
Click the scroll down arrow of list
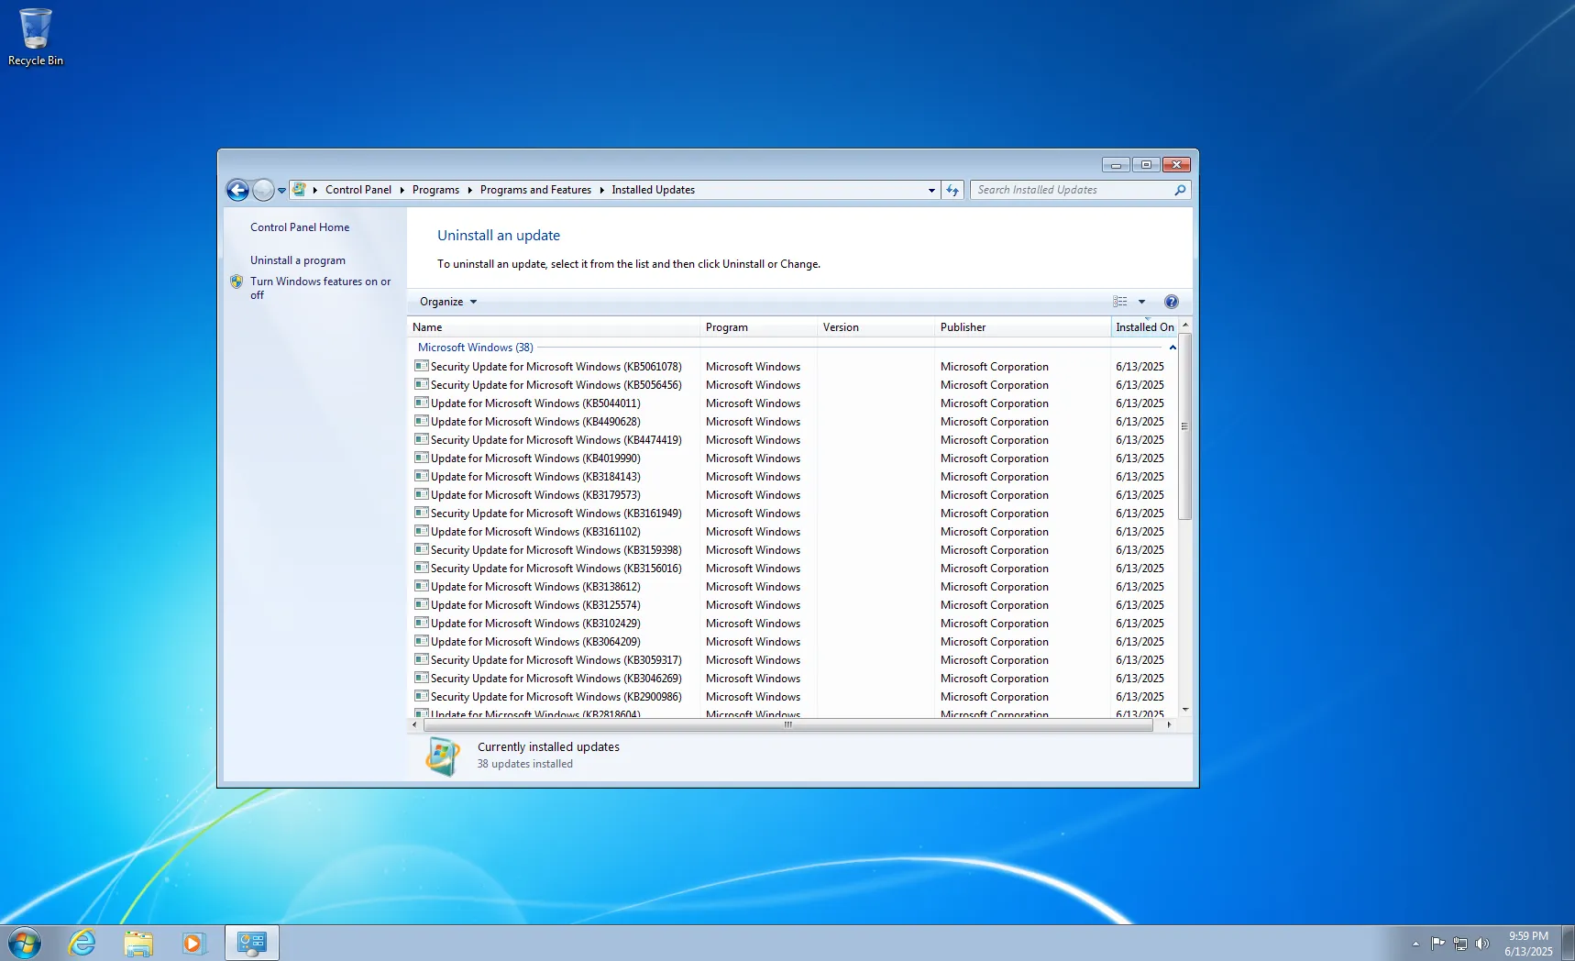(x=1185, y=710)
